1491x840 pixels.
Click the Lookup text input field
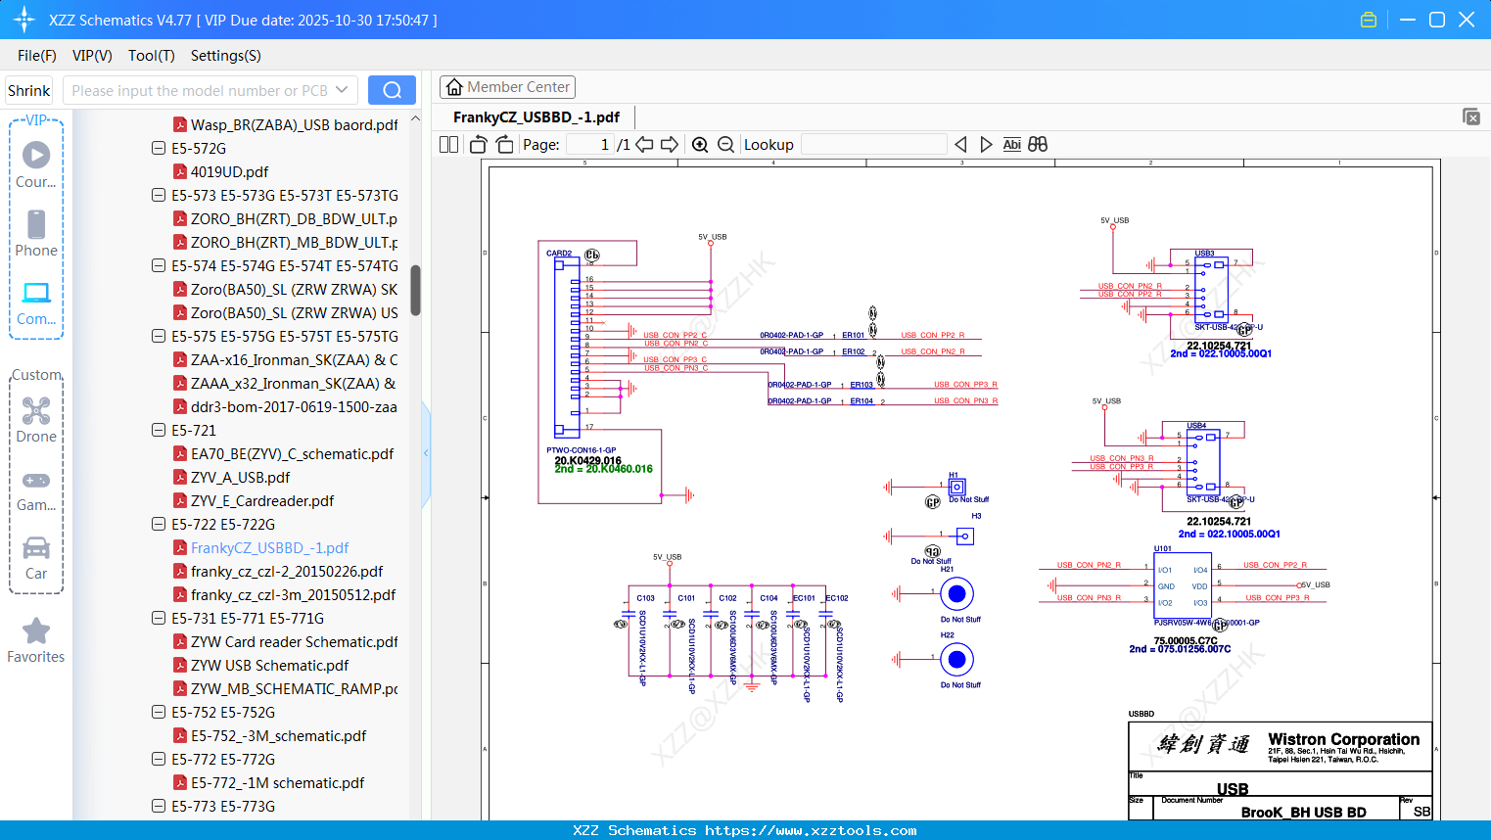pyautogui.click(x=873, y=145)
